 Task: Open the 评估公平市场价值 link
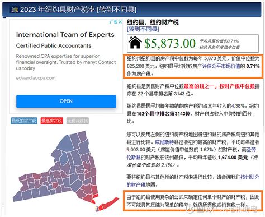point(221,66)
